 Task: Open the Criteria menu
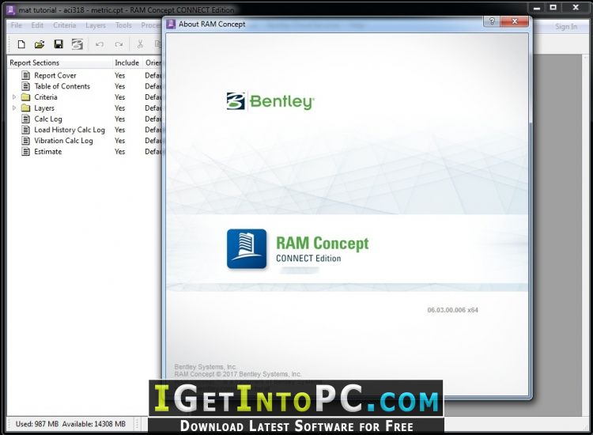click(x=64, y=25)
